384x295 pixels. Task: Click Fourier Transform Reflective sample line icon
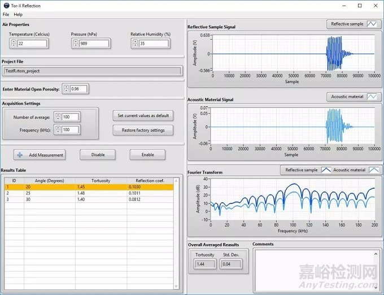(x=326, y=170)
